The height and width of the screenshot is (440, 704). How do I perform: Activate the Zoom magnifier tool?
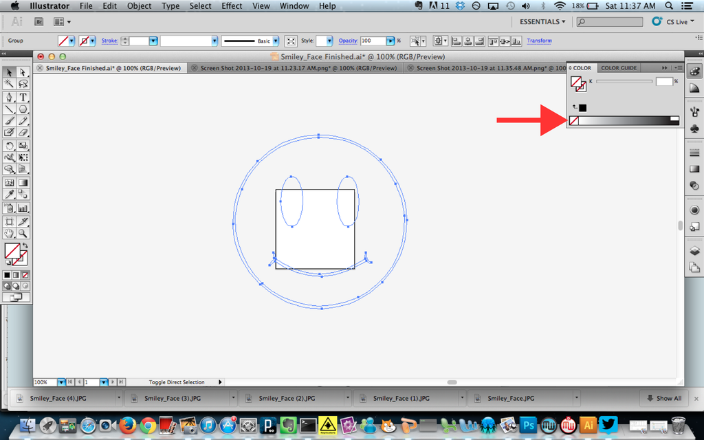(23, 234)
